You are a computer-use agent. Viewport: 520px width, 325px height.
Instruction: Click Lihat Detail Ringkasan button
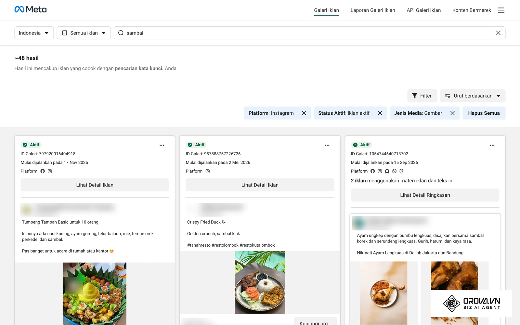[425, 195]
